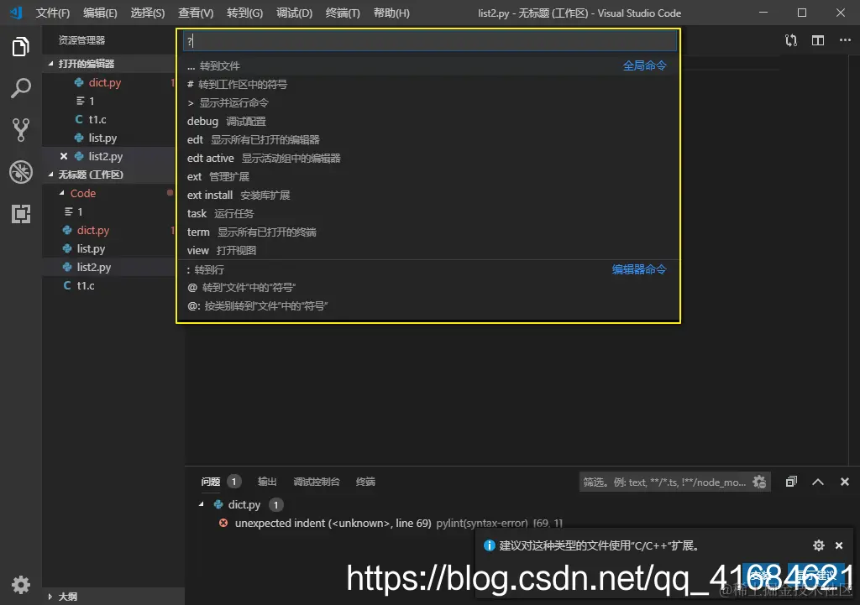Screen dimensions: 860x605
Task: Select 'debug 调试配置' entry
Action: (x=427, y=121)
